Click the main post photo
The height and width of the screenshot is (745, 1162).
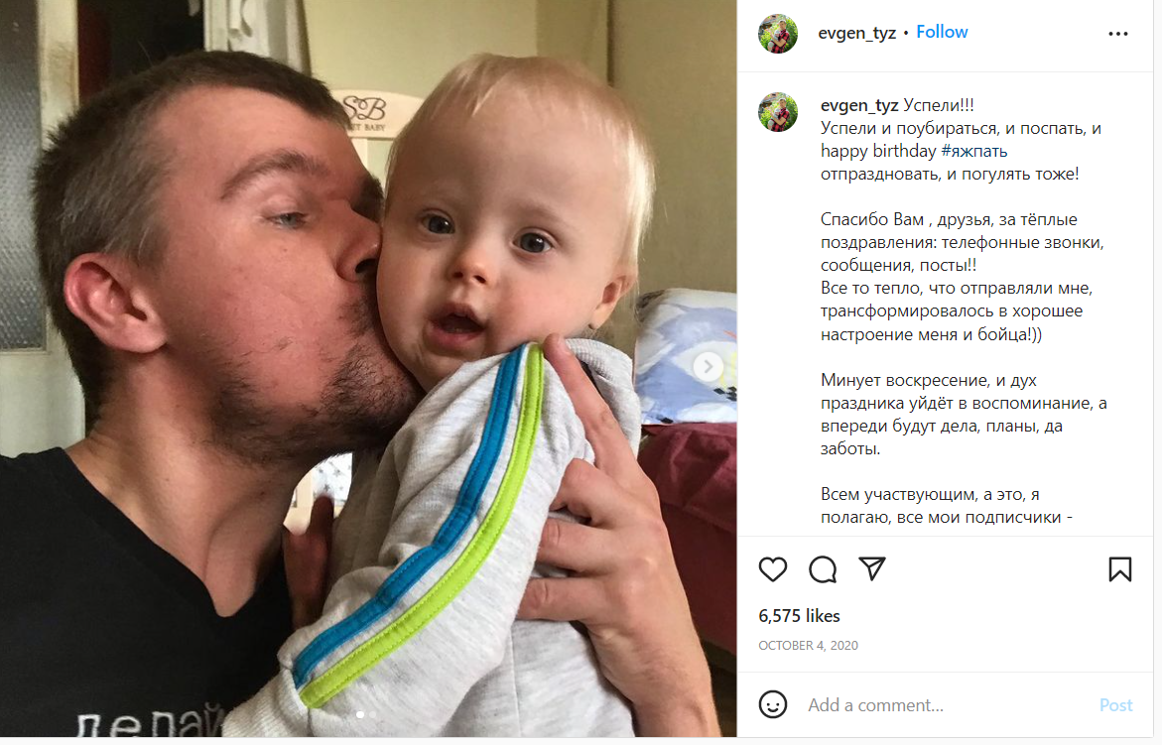368,369
